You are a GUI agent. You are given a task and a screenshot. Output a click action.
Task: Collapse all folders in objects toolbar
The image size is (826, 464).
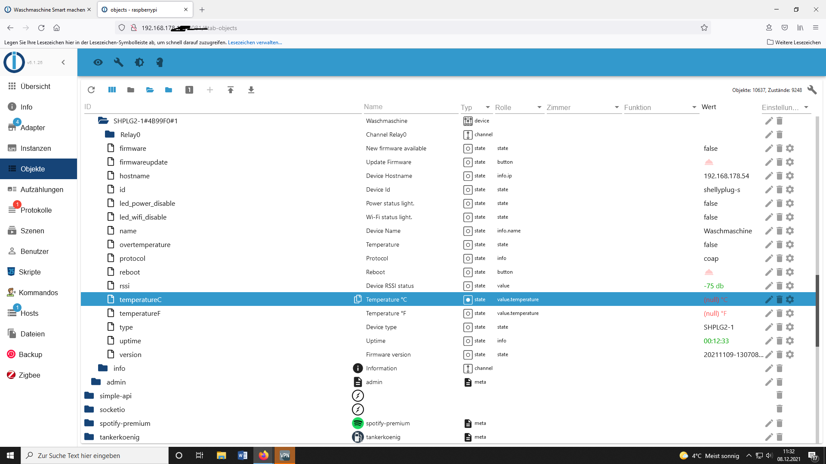(131, 90)
